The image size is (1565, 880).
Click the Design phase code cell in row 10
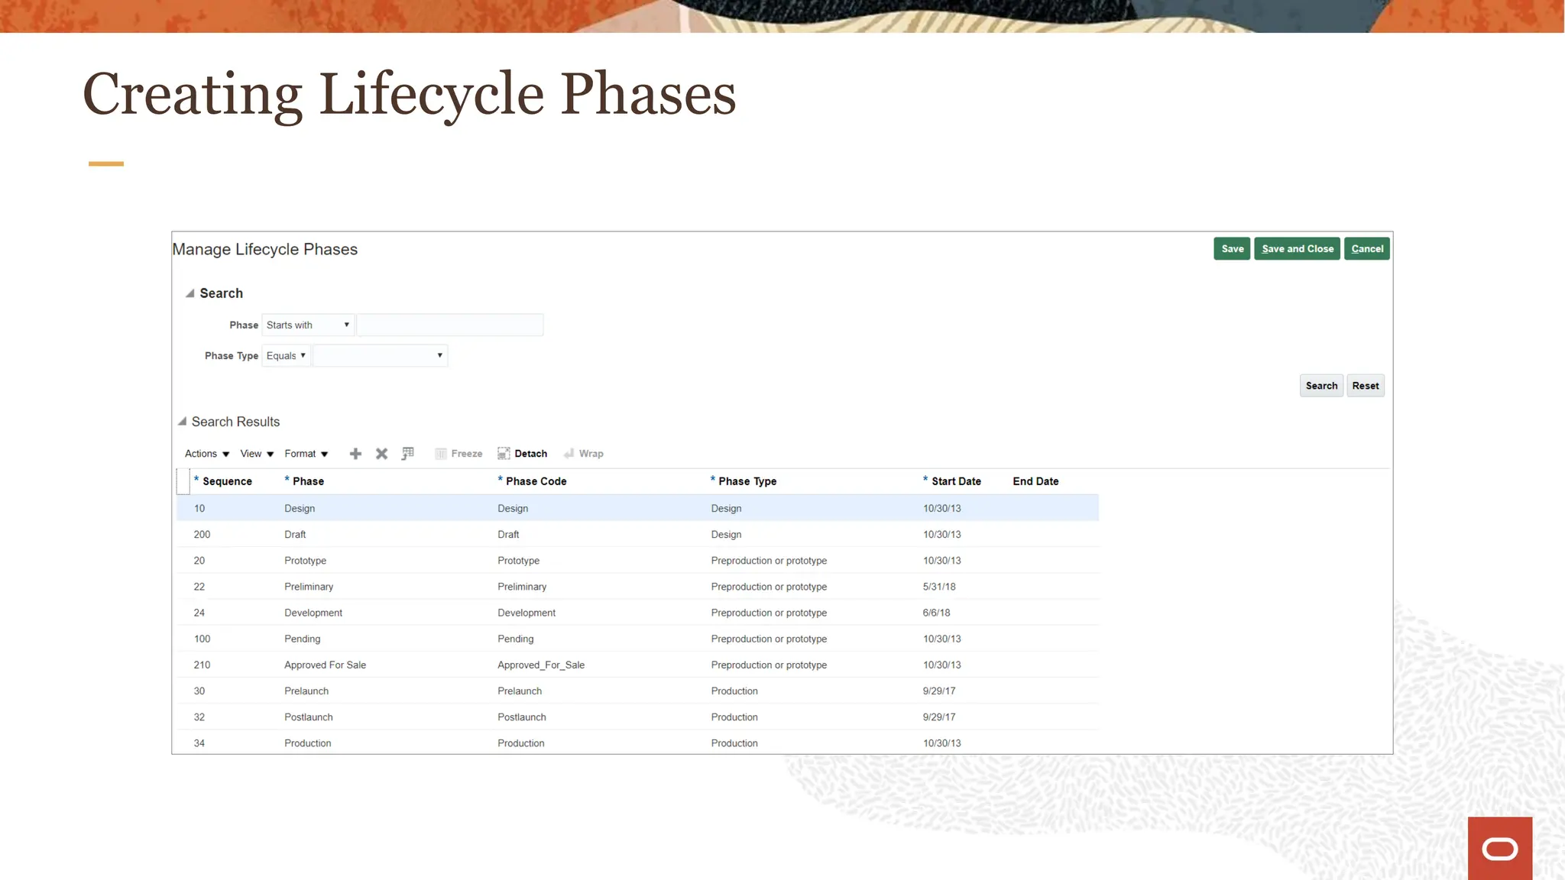point(513,509)
